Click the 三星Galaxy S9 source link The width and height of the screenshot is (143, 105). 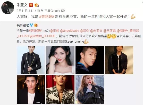54,11
